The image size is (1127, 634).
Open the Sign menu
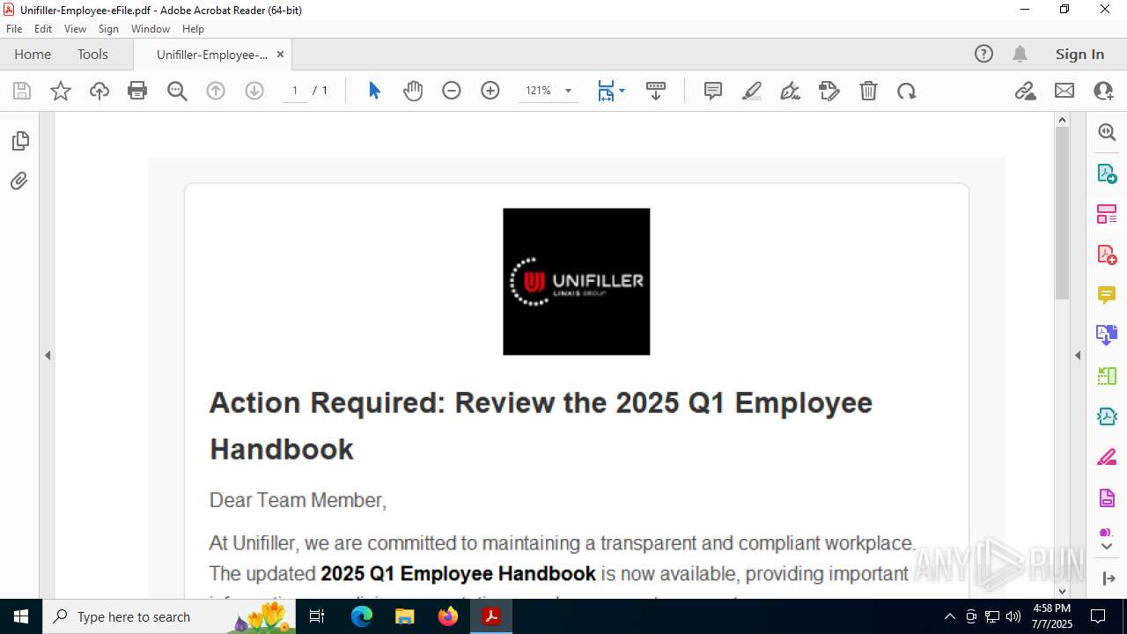click(x=108, y=29)
